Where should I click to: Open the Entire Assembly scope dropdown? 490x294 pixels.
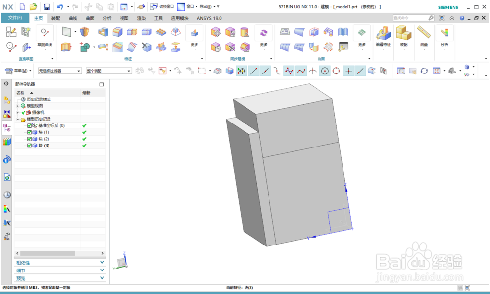109,71
